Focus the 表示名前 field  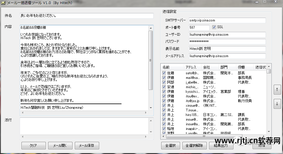point(227,49)
